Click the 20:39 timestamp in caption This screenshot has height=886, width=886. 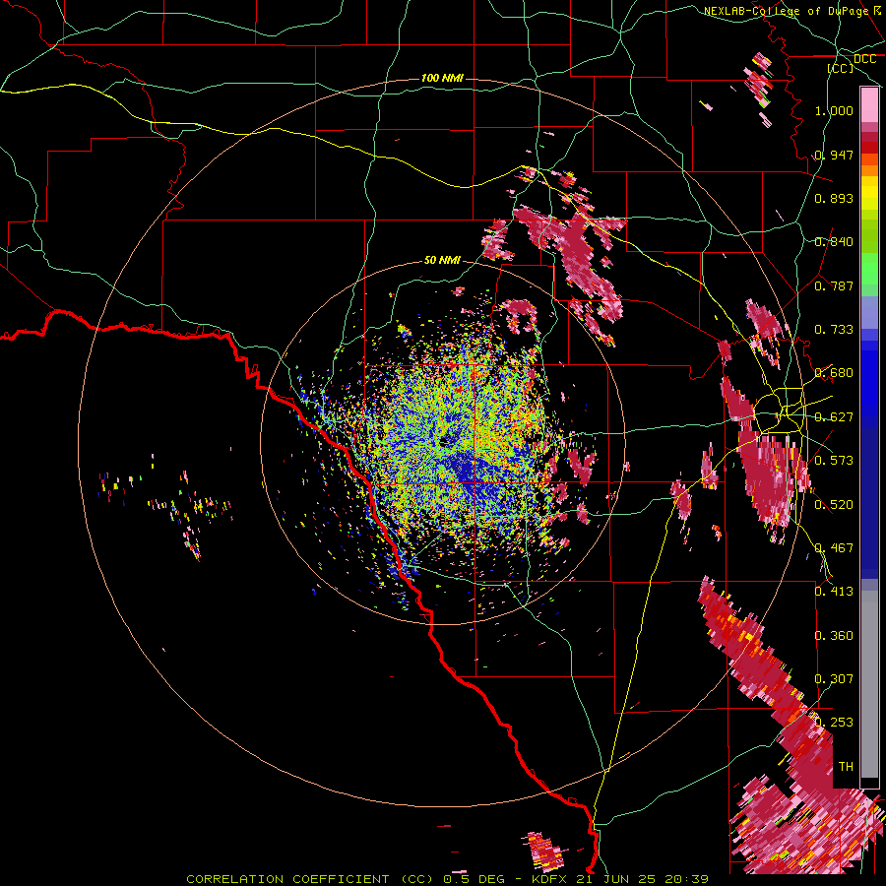687,879
